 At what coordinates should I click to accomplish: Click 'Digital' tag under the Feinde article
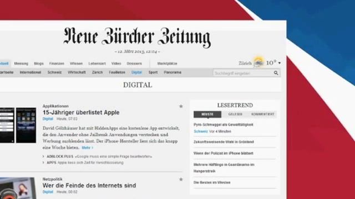(x=48, y=192)
